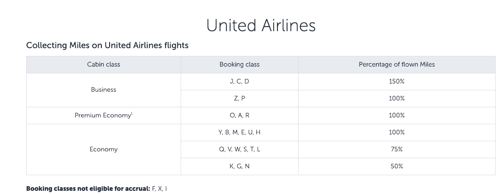Screen dimensions: 503x194
Task: Click the Booking class column header
Action: [x=239, y=65]
